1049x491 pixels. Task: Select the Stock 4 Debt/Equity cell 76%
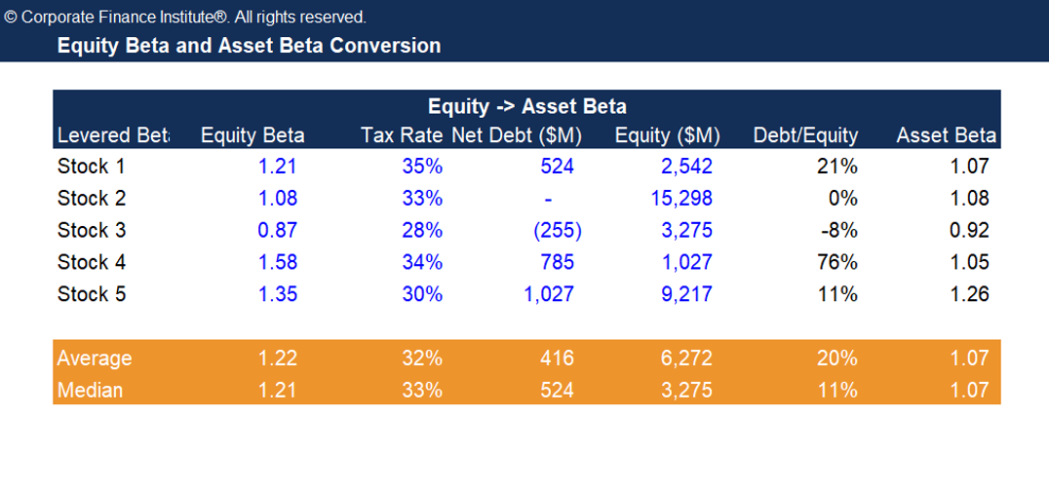[837, 262]
